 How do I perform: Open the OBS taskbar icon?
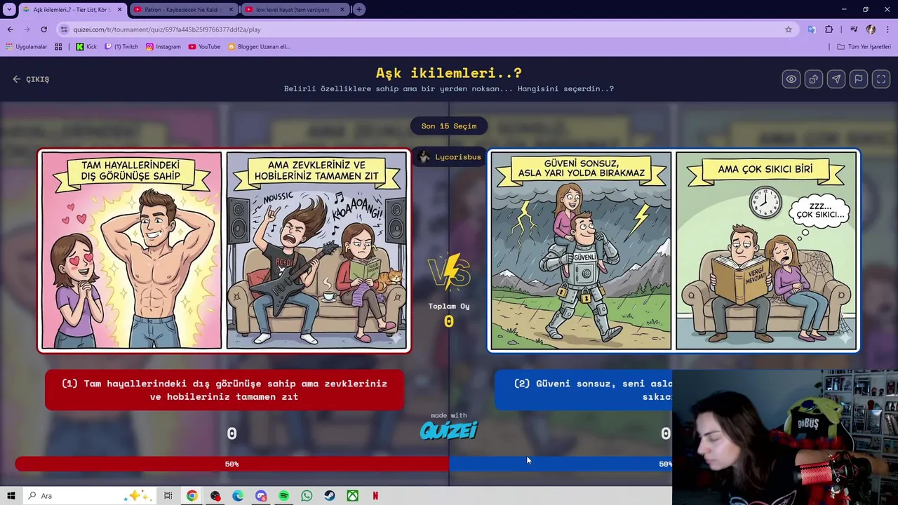215,496
